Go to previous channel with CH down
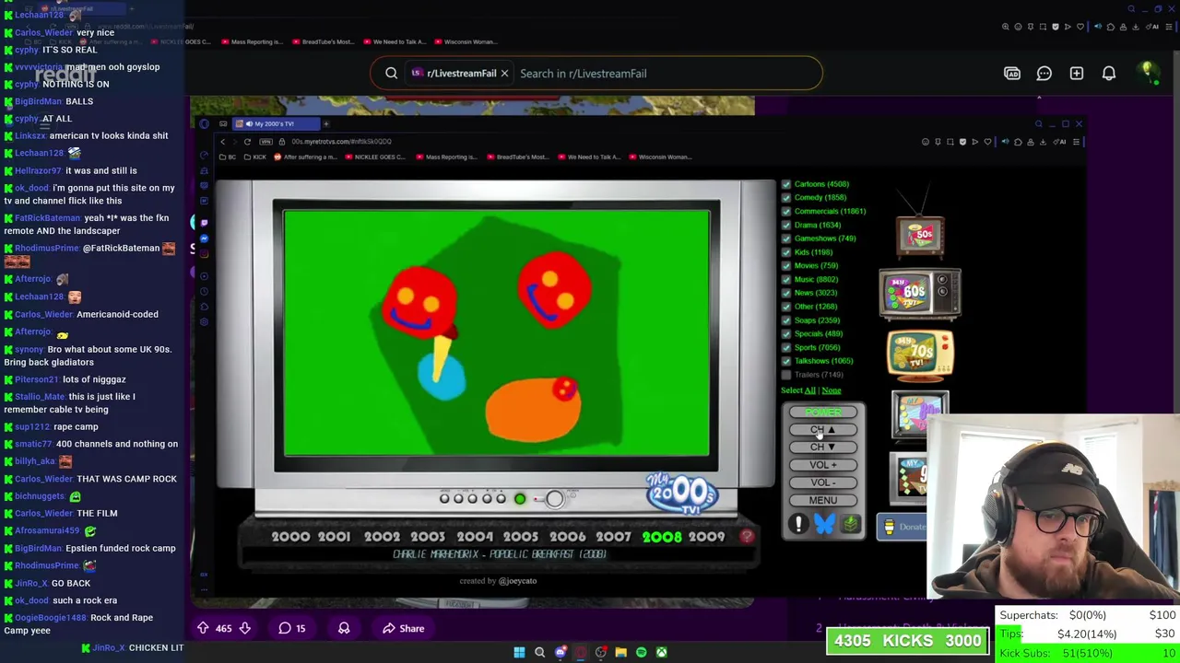The width and height of the screenshot is (1180, 663). [823, 448]
